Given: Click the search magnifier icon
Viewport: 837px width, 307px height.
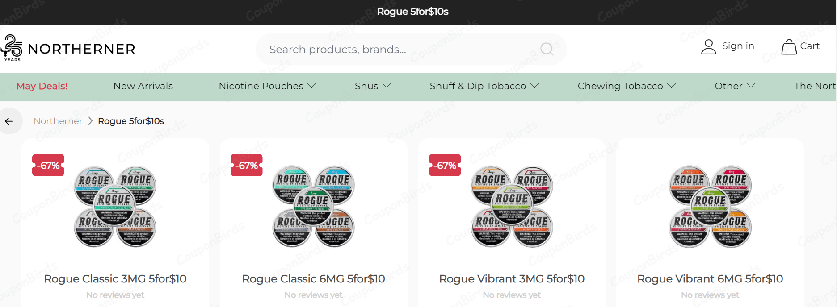Looking at the screenshot, I should [x=547, y=49].
